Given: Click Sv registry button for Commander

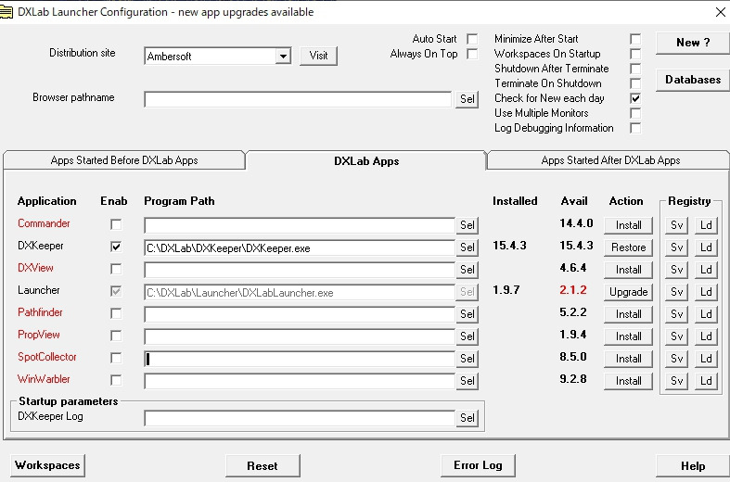Looking at the screenshot, I should click(x=676, y=225).
